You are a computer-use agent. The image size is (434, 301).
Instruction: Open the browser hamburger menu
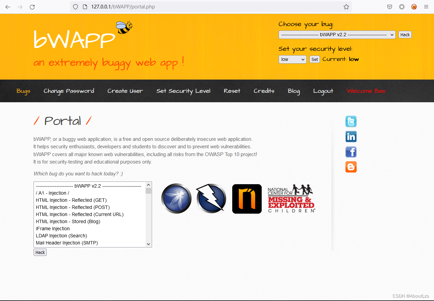click(x=426, y=7)
